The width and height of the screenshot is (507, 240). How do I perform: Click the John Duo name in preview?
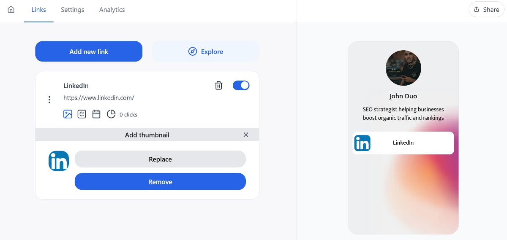[x=403, y=96]
